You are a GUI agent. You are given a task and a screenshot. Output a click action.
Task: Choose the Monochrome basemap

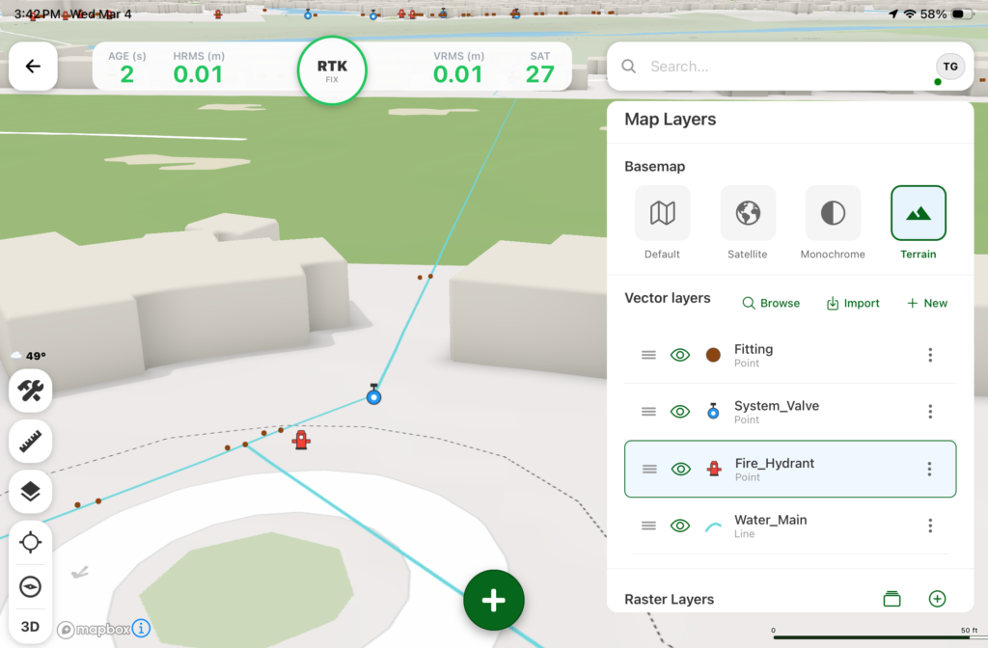[x=833, y=223]
